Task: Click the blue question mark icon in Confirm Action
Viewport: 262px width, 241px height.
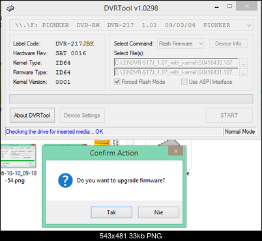Action: pyautogui.click(x=65, y=181)
